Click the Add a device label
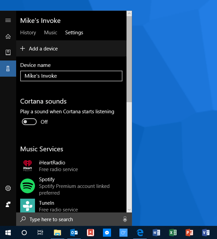 click(43, 49)
